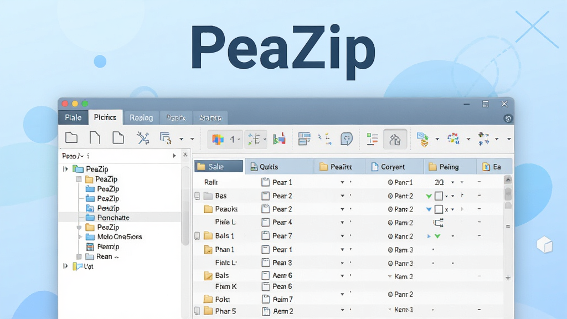Click the Aem 6 file entry
Viewport: 567px width, 319px height.
click(x=282, y=276)
